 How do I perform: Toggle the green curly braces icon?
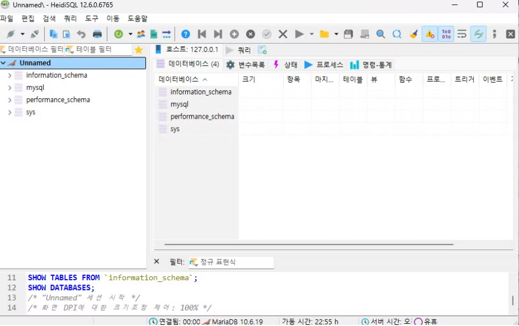(x=479, y=34)
